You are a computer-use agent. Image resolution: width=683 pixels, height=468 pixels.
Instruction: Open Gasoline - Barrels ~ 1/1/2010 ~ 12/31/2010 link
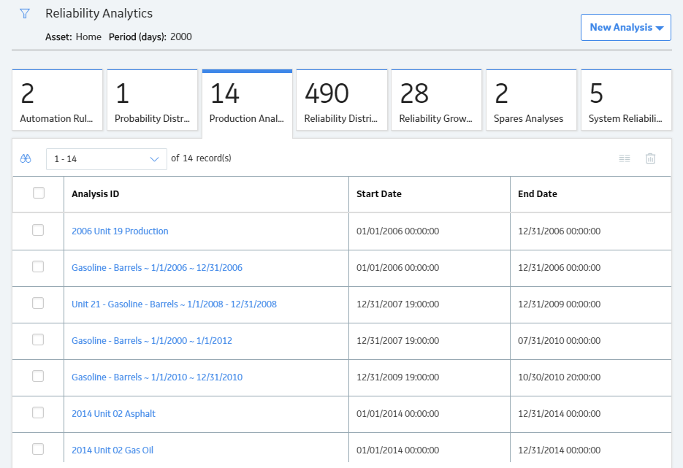coord(157,377)
